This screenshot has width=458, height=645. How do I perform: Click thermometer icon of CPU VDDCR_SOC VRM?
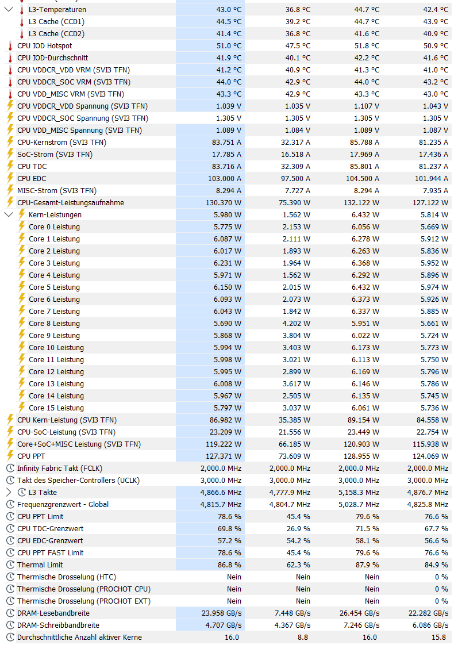pyautogui.click(x=10, y=82)
